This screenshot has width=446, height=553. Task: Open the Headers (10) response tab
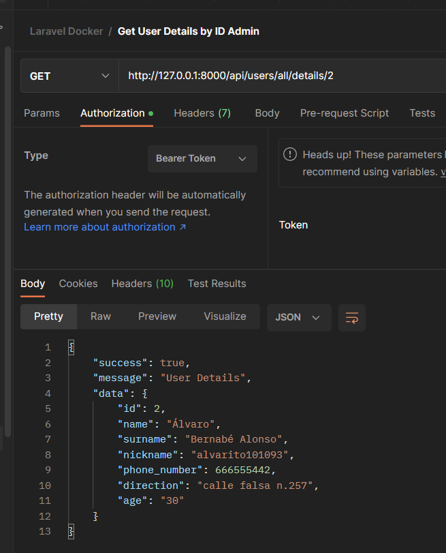pyautogui.click(x=142, y=284)
